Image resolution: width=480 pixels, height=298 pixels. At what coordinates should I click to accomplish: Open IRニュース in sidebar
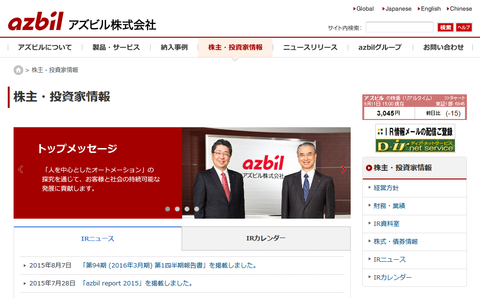[389, 259]
